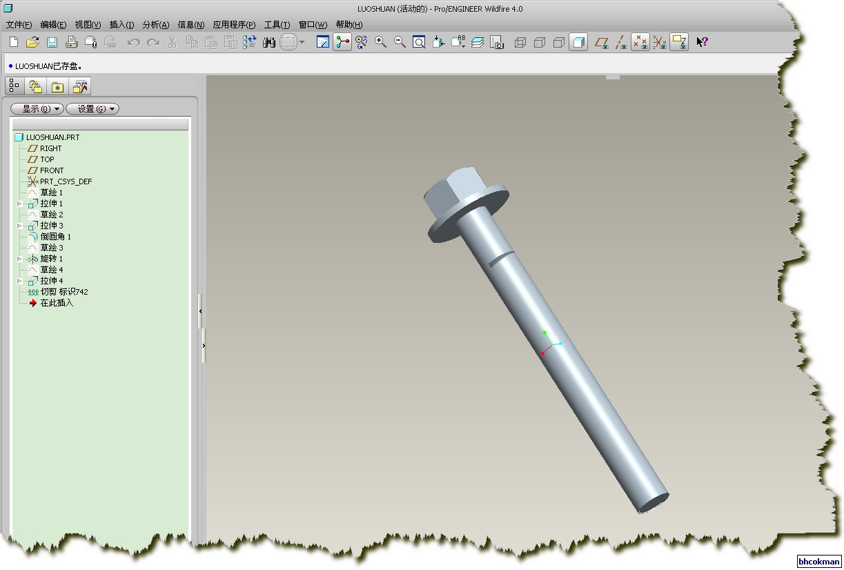
Task: Click the Repaint screen icon
Action: [x=323, y=42]
